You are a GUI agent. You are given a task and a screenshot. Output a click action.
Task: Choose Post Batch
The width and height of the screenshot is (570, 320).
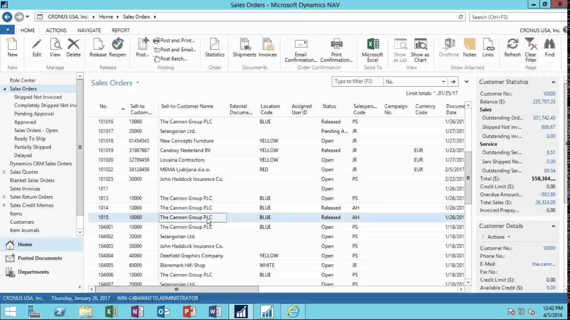(171, 59)
